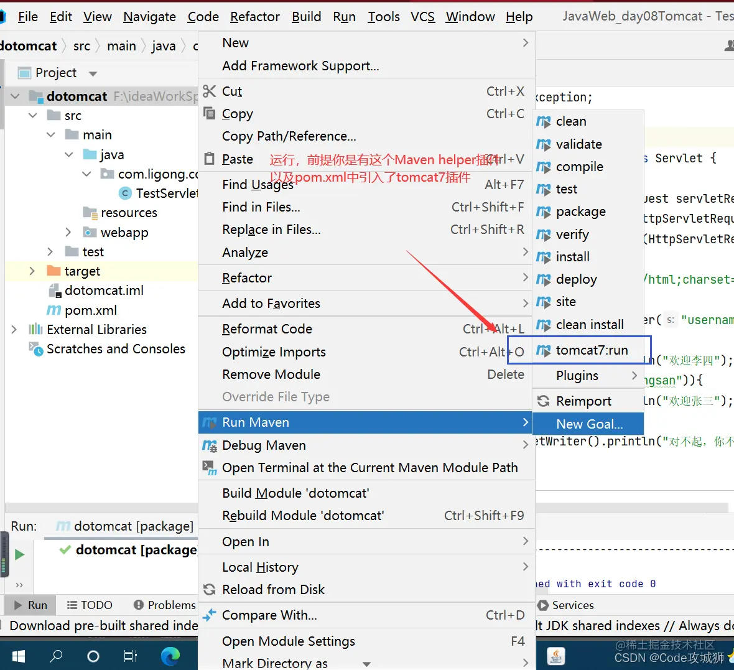
Task: Open Windows Start menu
Action: point(18,656)
